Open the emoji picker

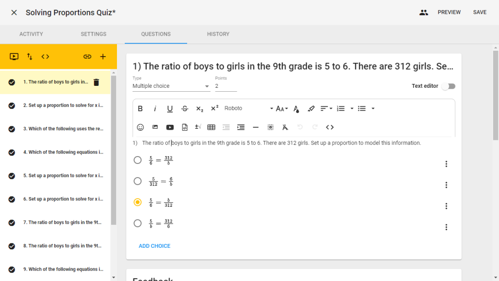[140, 127]
